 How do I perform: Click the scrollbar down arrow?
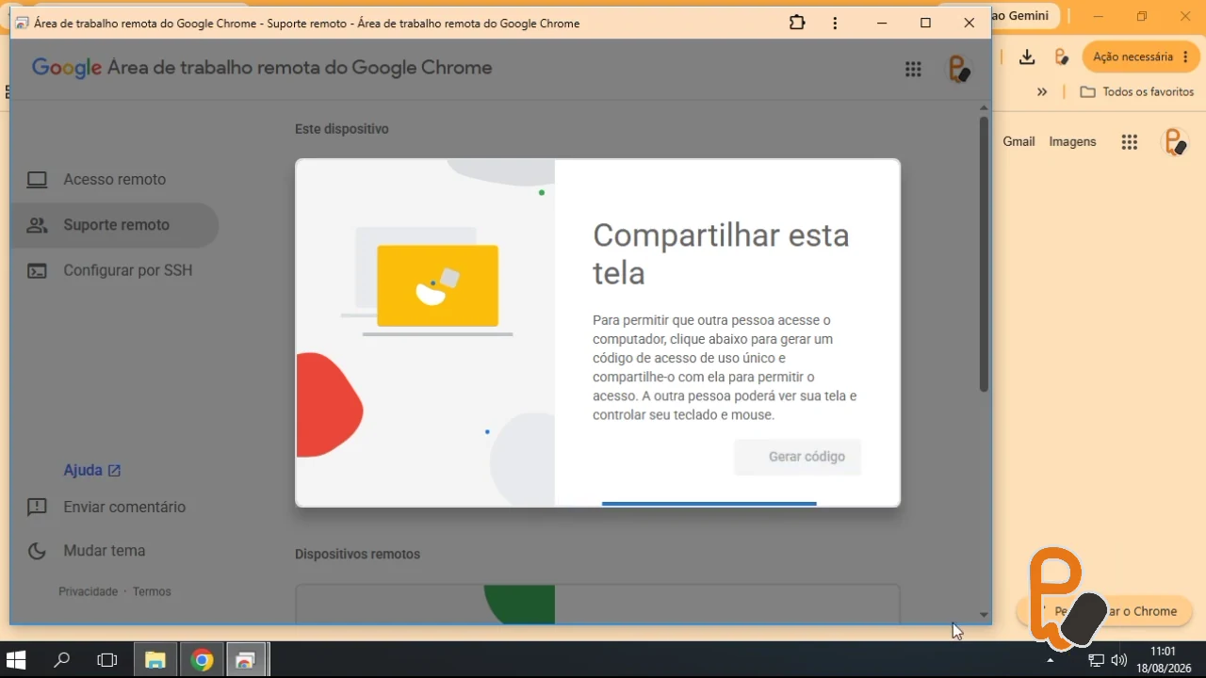[984, 615]
